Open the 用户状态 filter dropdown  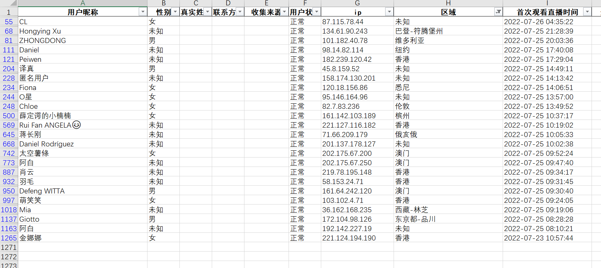pos(316,12)
